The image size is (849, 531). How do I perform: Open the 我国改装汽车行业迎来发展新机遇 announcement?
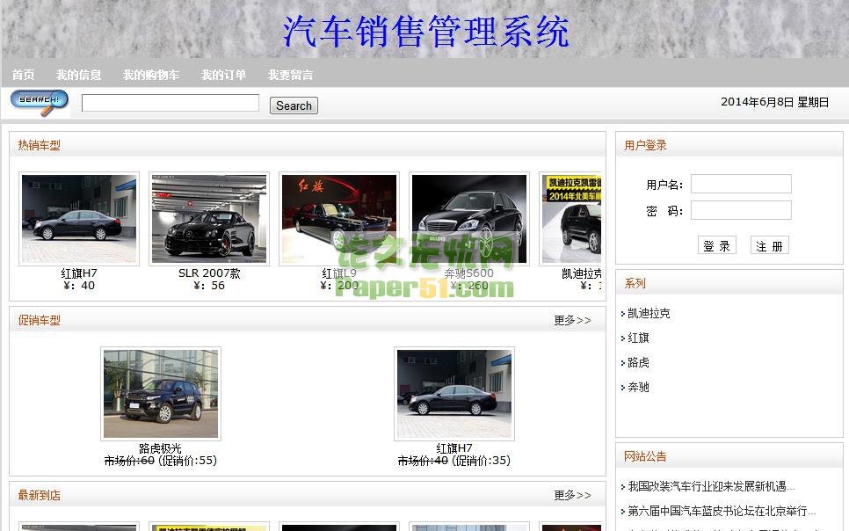click(711, 486)
